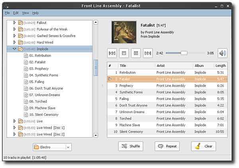Toggle Repeat mode

[x=167, y=146]
